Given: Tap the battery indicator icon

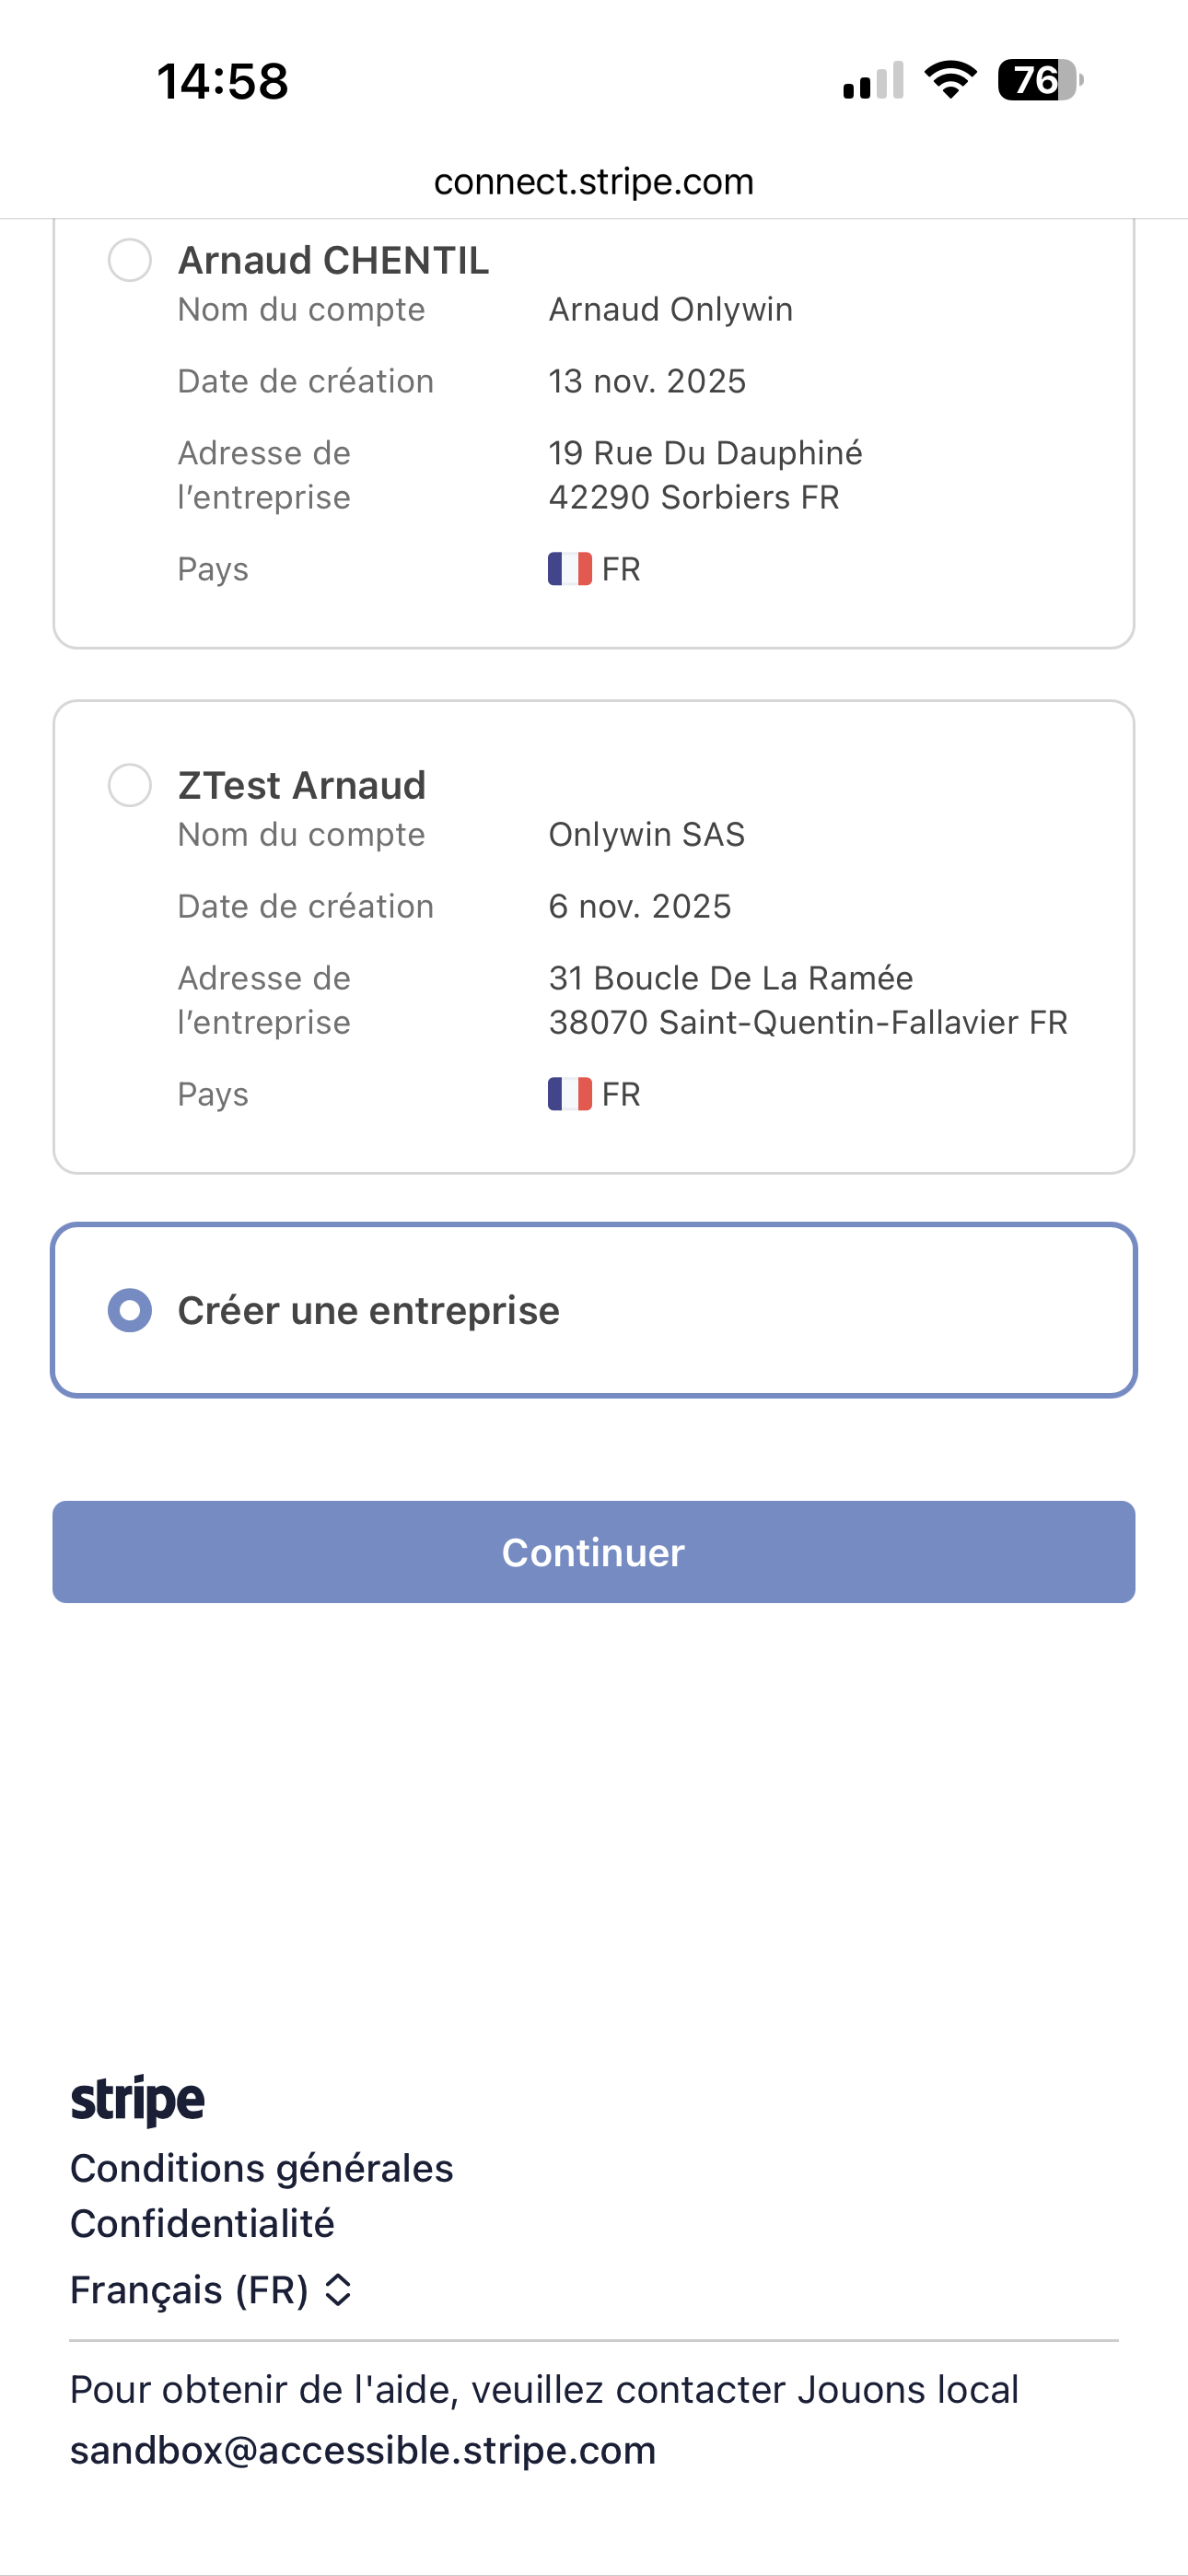Looking at the screenshot, I should (1039, 80).
